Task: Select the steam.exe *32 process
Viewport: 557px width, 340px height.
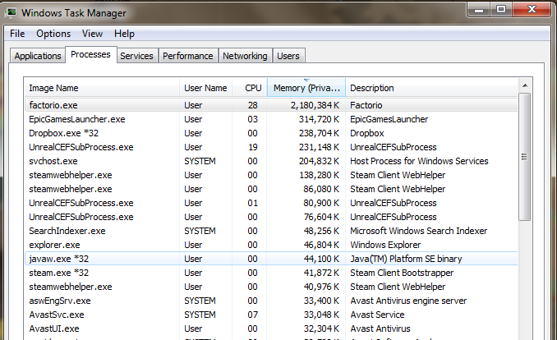Action: tap(271, 273)
